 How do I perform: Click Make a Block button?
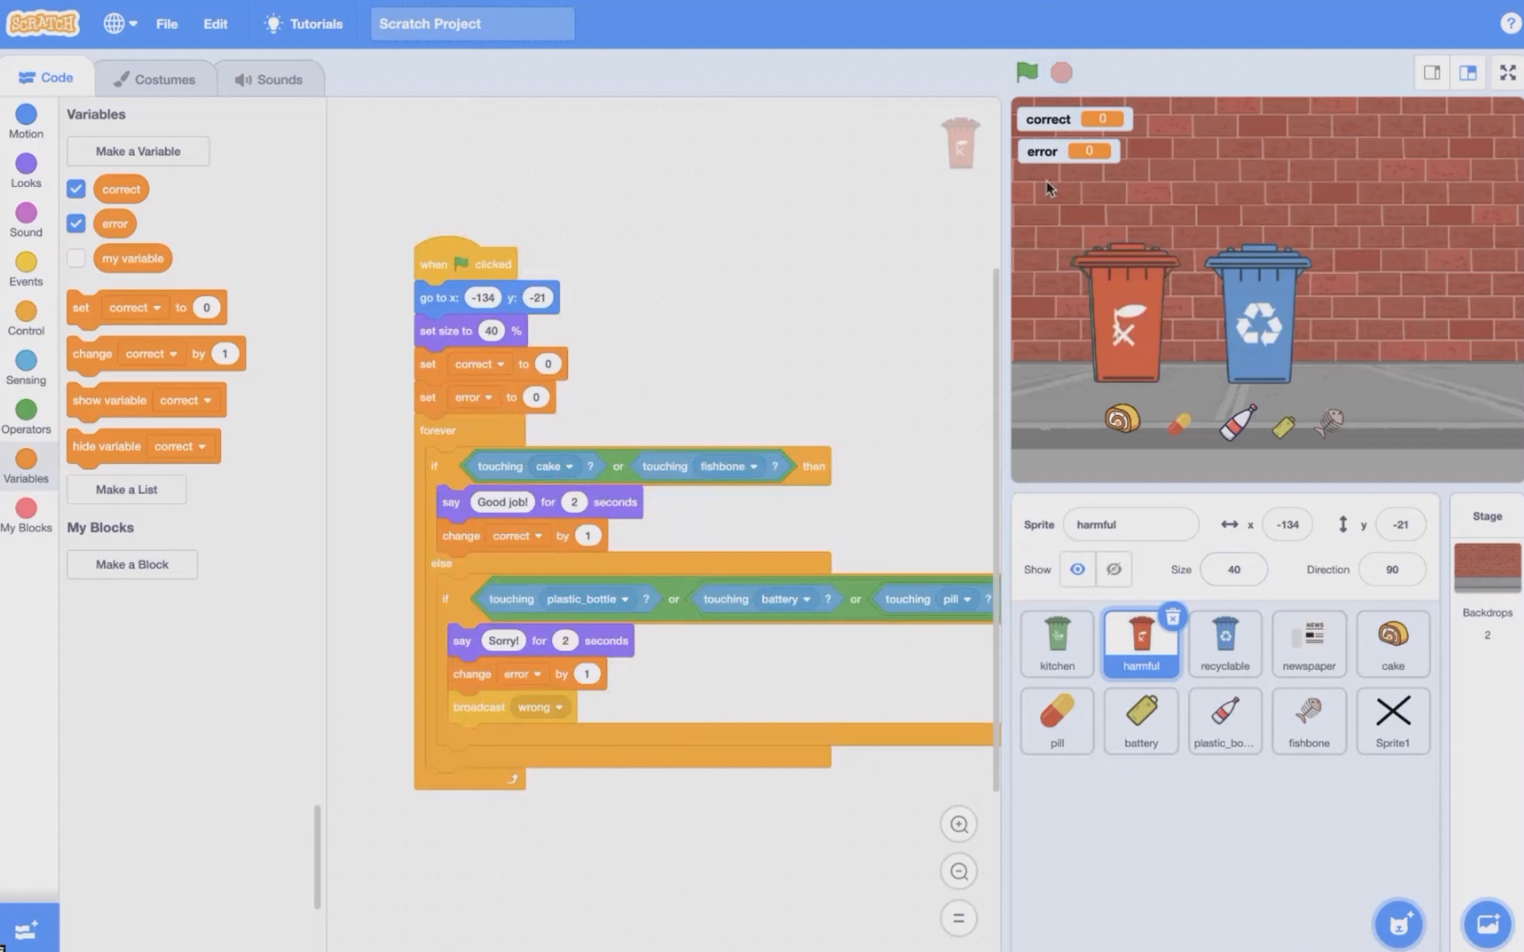(131, 564)
